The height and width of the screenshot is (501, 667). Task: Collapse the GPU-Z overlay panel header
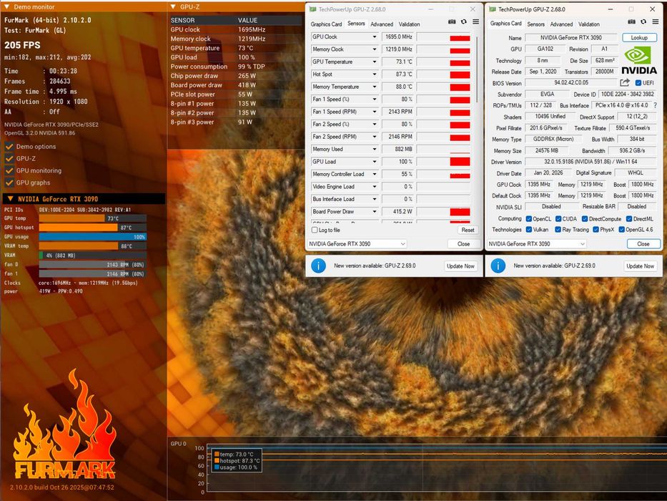pos(173,7)
